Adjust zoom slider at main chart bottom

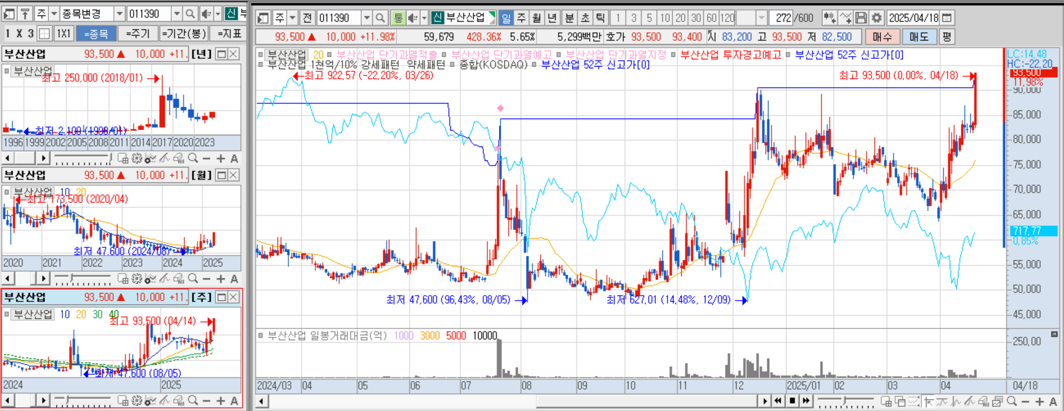click(847, 402)
